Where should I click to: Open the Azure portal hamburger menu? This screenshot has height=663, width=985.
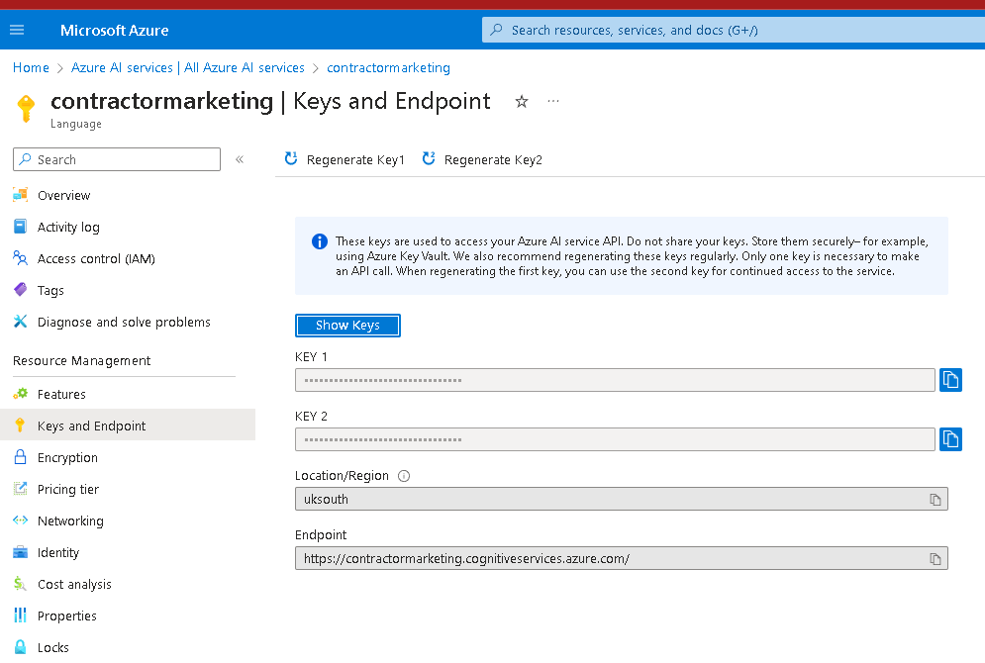17,30
